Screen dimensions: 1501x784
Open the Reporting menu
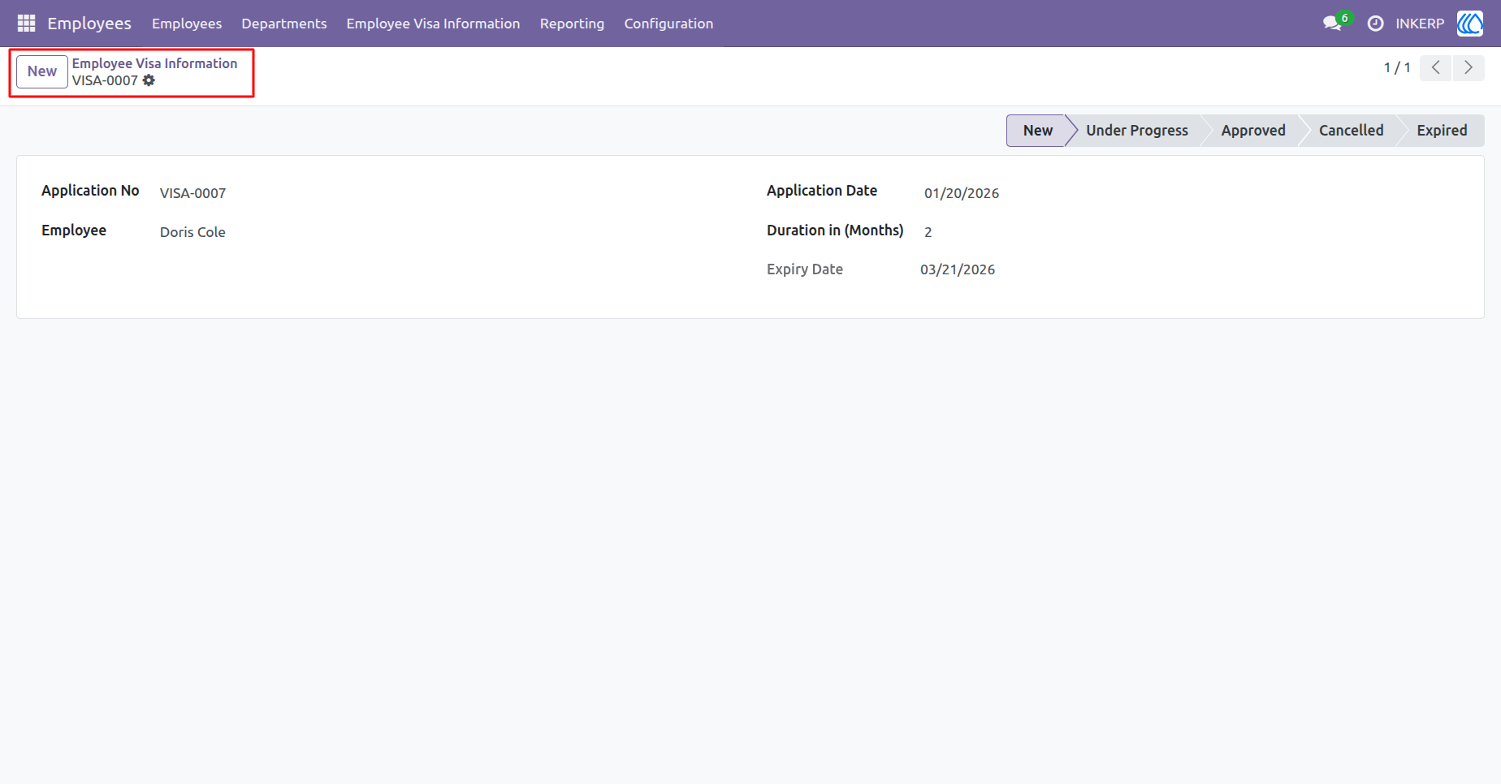572,24
